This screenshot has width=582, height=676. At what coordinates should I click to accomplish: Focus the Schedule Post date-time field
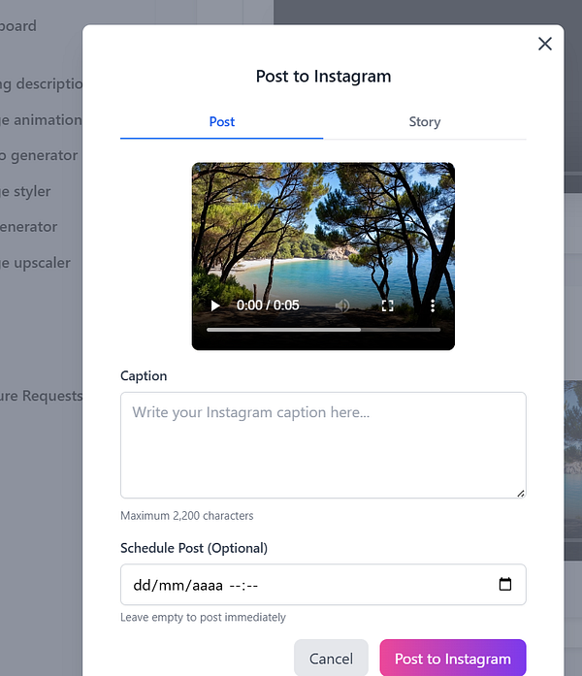click(323, 585)
